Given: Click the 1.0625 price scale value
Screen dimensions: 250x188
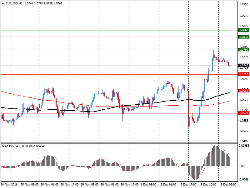Looking at the screenshot, I should point(244,100).
